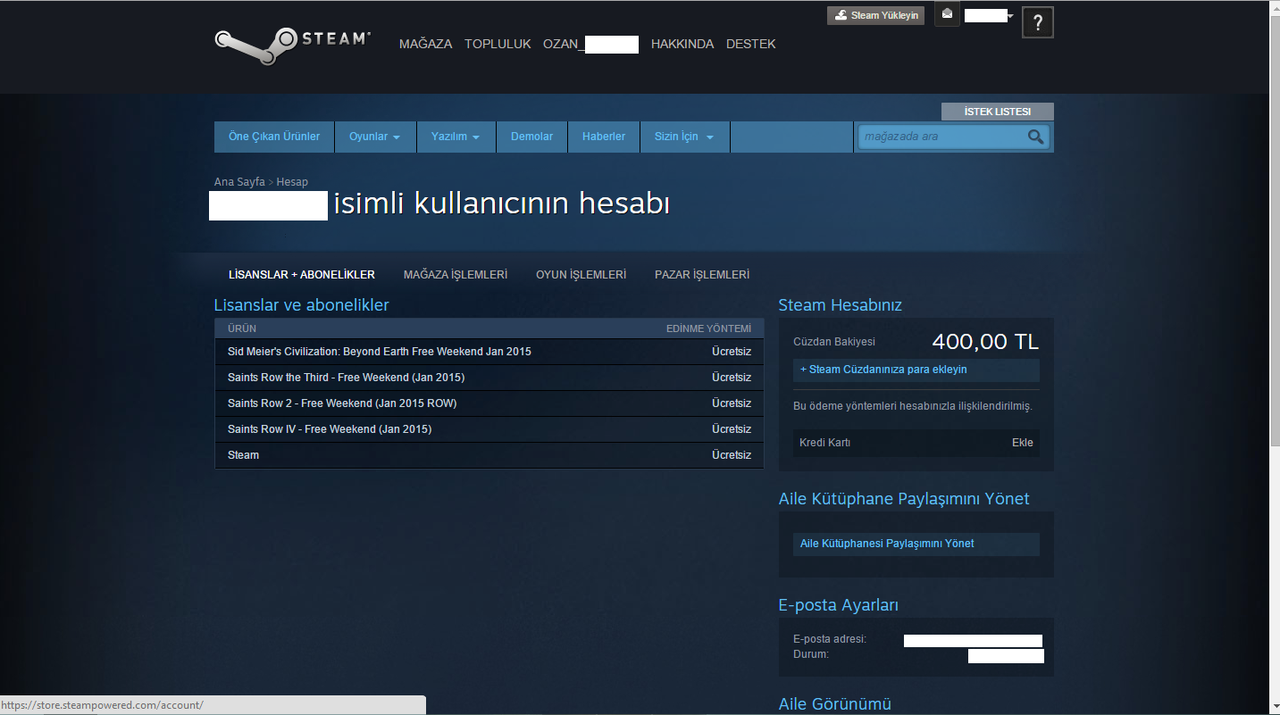Switch to PAZAR İŞLEMLERİ tab
Screen dimensions: 1280x715
click(x=702, y=275)
